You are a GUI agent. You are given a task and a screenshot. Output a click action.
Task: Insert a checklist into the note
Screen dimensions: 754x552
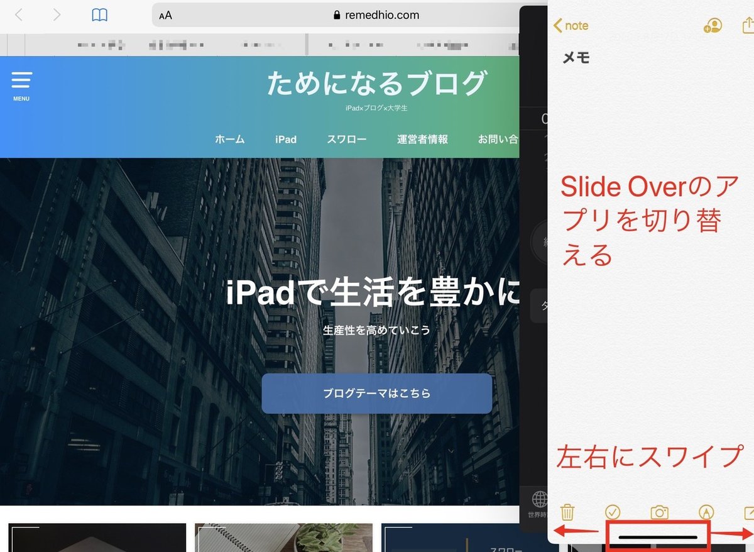pyautogui.click(x=613, y=512)
